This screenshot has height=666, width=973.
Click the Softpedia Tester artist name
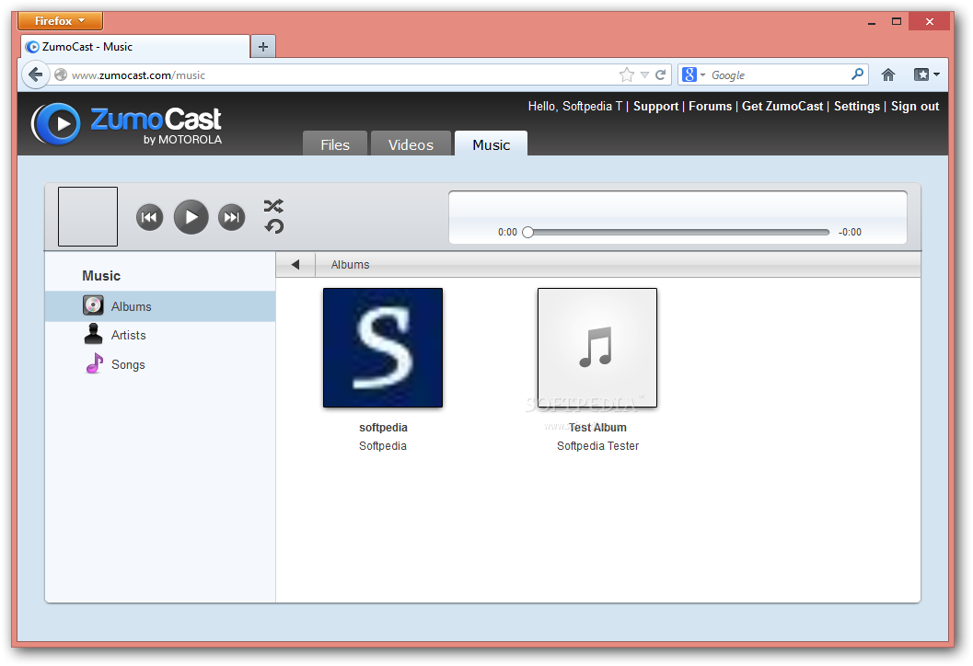click(597, 446)
